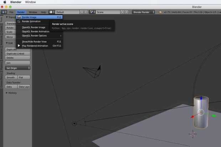Image resolution: width=221 pixels, height=147 pixels.
Task: Open the screen layout browse icon
Action: 52,12
